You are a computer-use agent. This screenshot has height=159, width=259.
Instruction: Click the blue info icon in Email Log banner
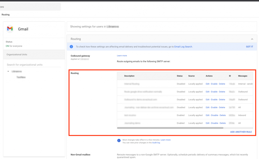tap(71, 47)
